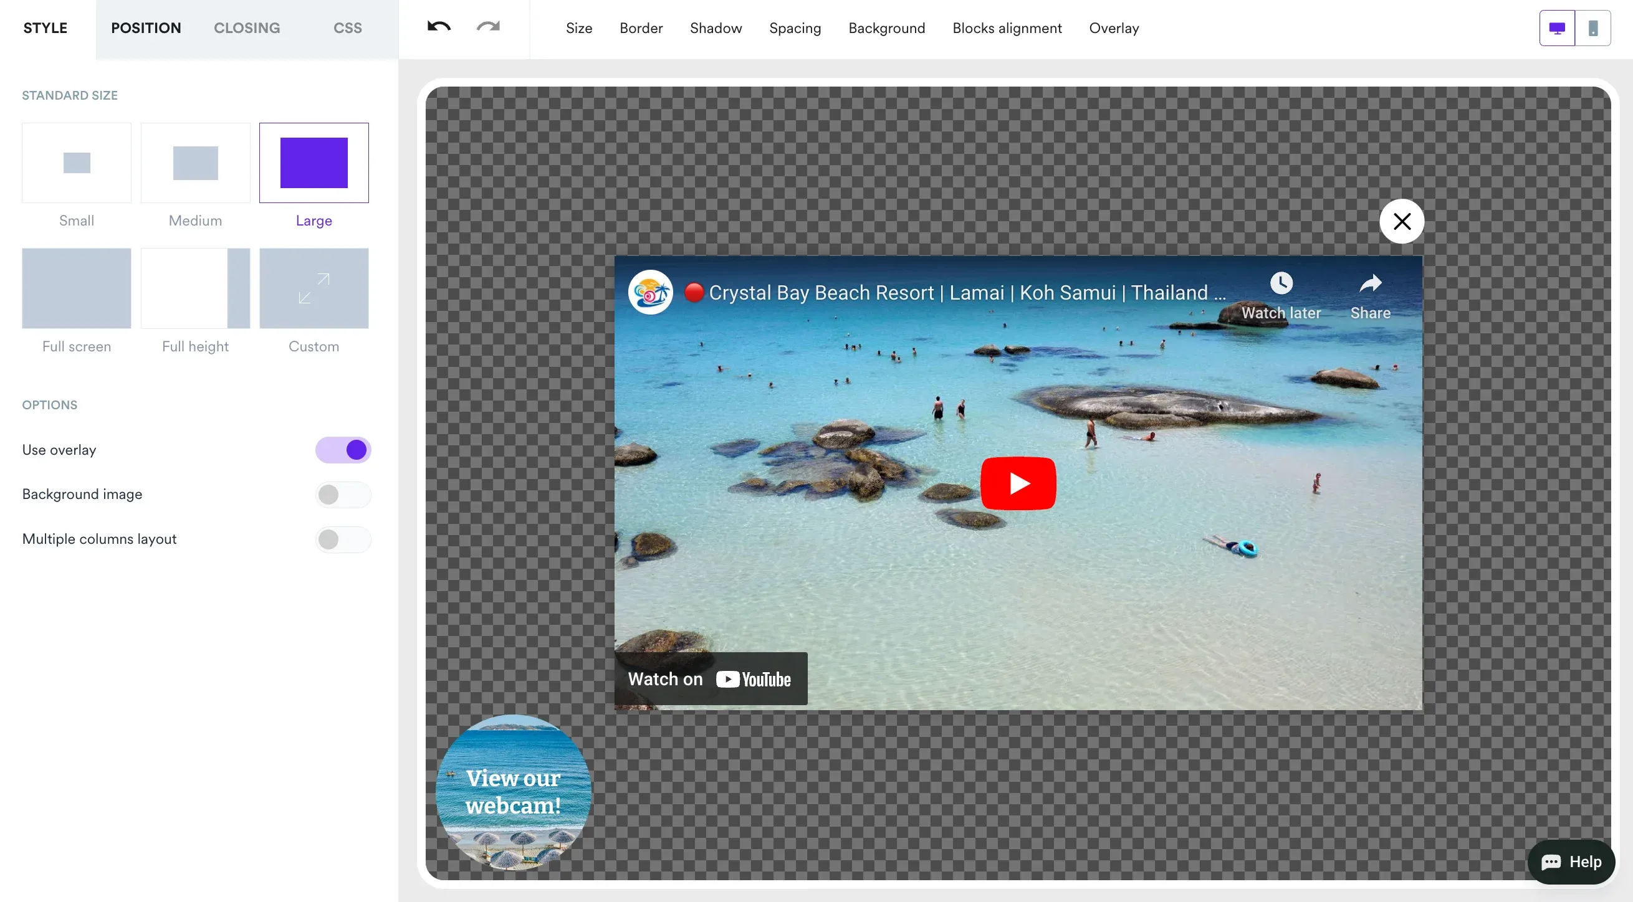Play the YouTube video

(x=1018, y=483)
